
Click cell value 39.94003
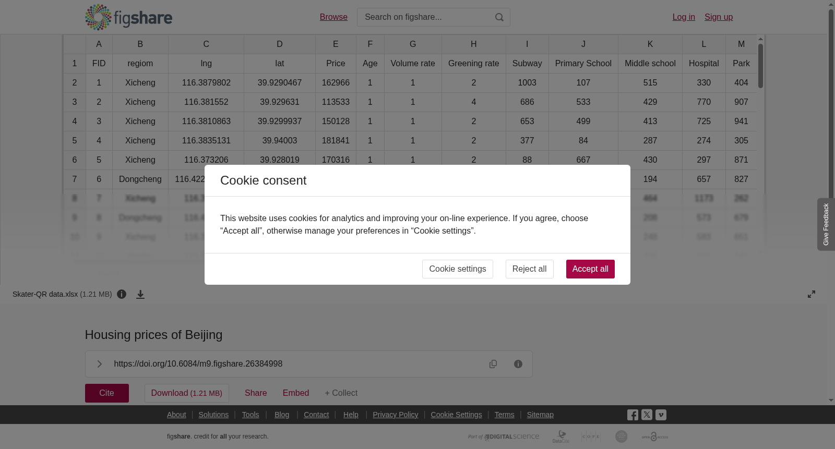click(x=280, y=141)
